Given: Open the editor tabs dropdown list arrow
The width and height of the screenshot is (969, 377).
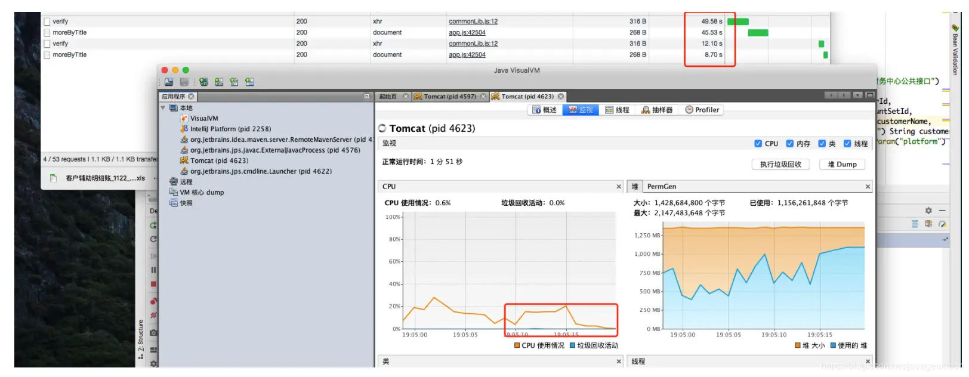Looking at the screenshot, I should pyautogui.click(x=857, y=95).
